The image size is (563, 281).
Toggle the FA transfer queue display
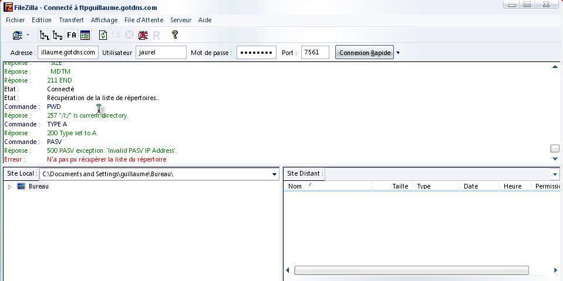pyautogui.click(x=72, y=35)
